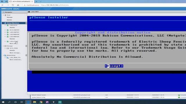The width and height of the screenshot is (186, 104).
Task: Open the More networks link
Action: click(16, 60)
